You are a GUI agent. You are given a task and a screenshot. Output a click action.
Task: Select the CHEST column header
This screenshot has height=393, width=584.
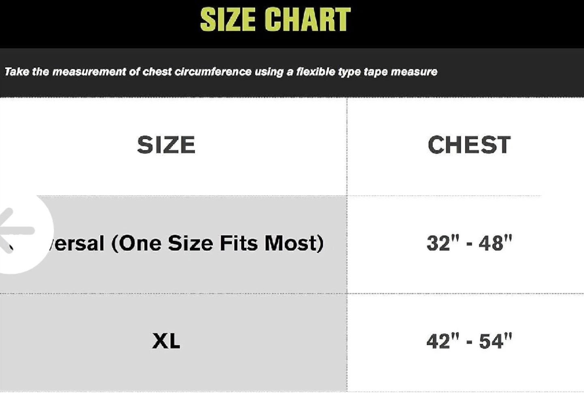click(469, 145)
